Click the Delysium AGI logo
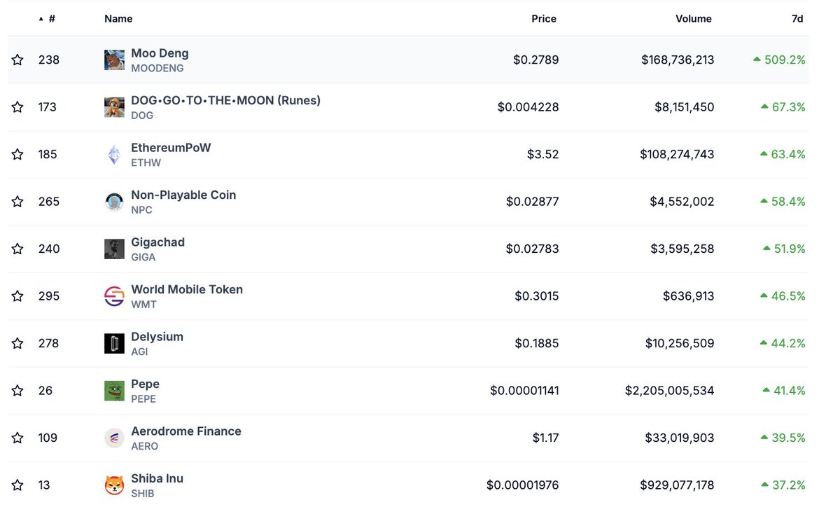 pos(114,344)
